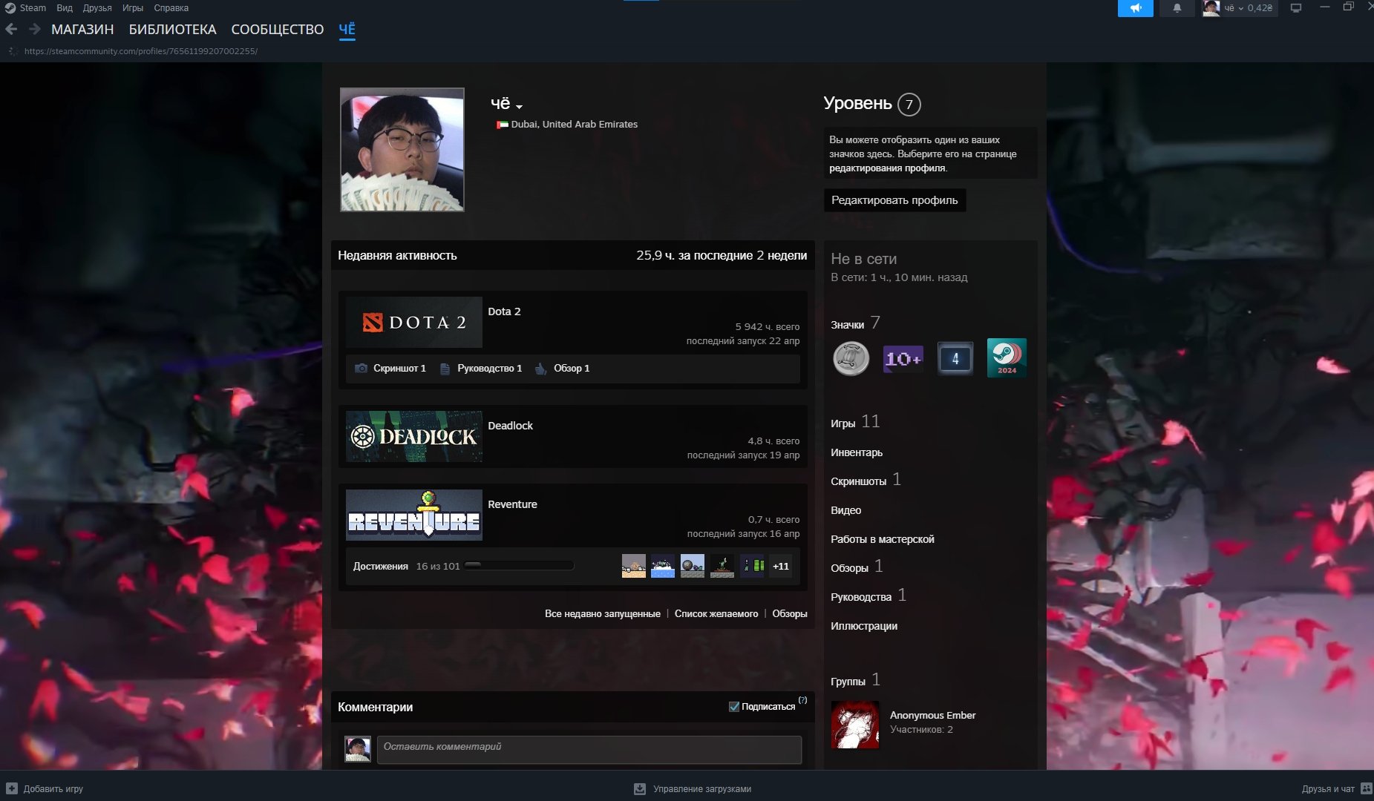Click the Dota 2 game logo
The image size is (1374, 801).
414,322
